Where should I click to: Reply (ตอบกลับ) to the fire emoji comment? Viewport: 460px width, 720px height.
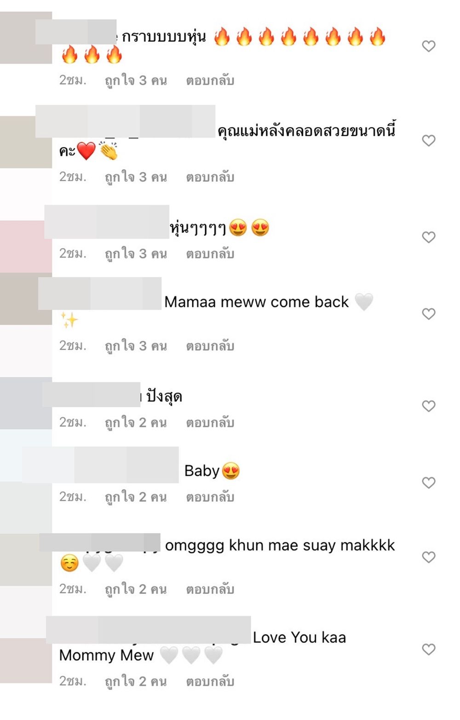tap(210, 81)
